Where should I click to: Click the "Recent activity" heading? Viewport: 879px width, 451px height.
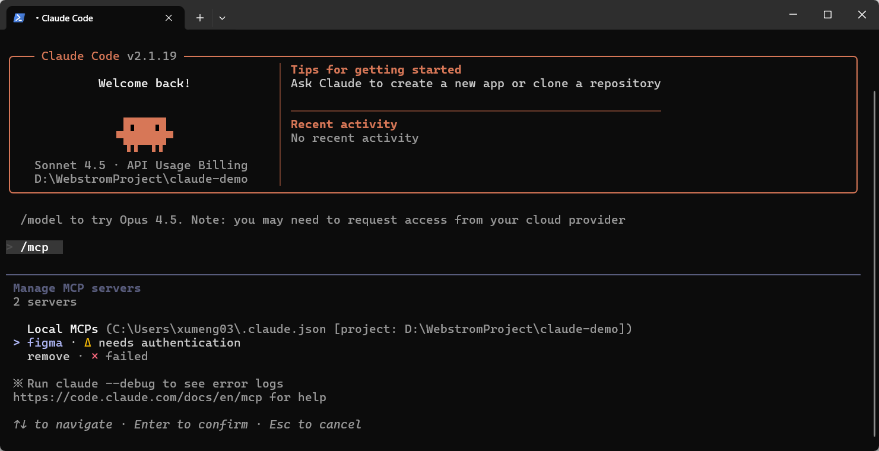click(344, 124)
